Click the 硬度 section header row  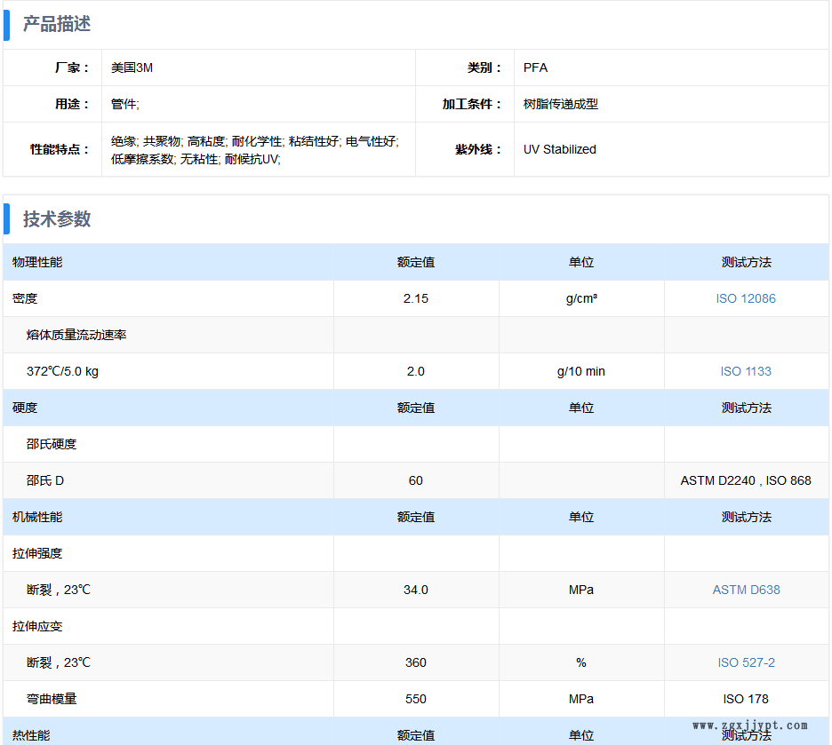click(x=25, y=408)
